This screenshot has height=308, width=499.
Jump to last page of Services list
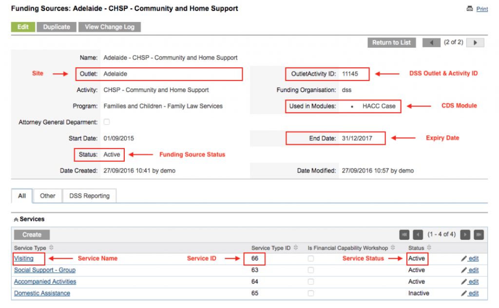478,234
